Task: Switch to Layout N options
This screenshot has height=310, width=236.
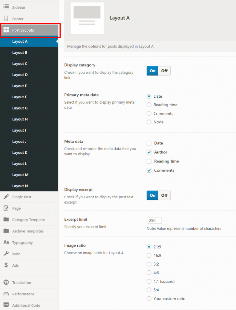Action: pyautogui.click(x=20, y=186)
